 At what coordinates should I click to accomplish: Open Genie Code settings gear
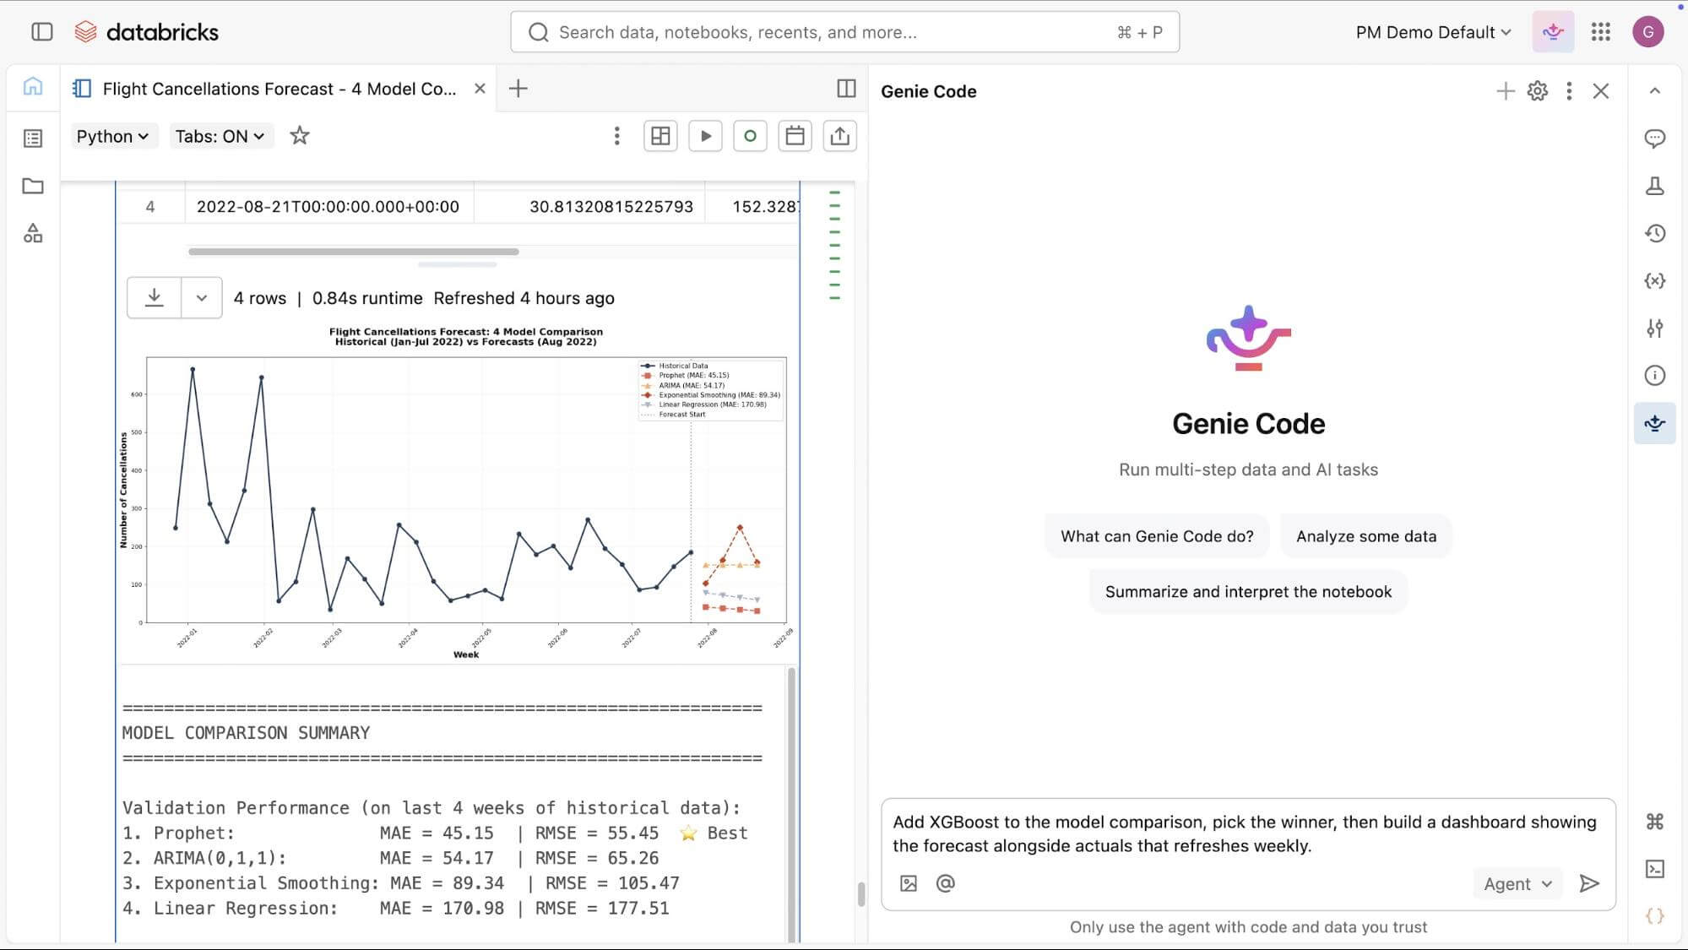(1537, 91)
